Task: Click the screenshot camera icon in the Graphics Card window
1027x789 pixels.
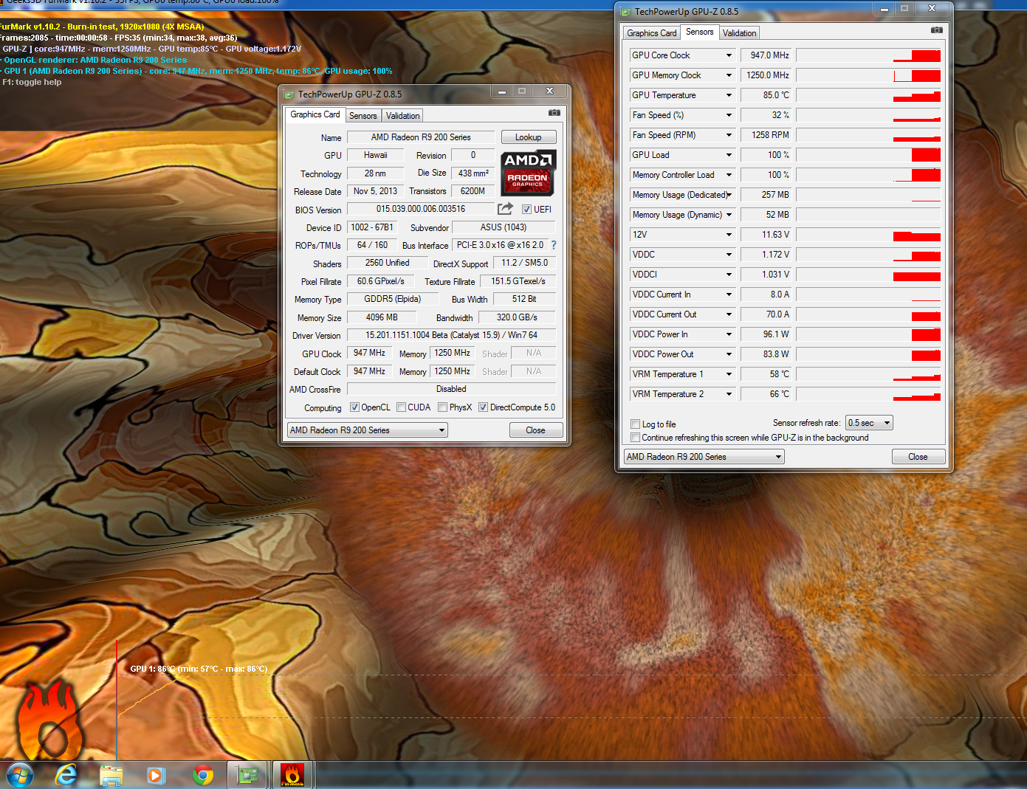Action: pos(554,113)
